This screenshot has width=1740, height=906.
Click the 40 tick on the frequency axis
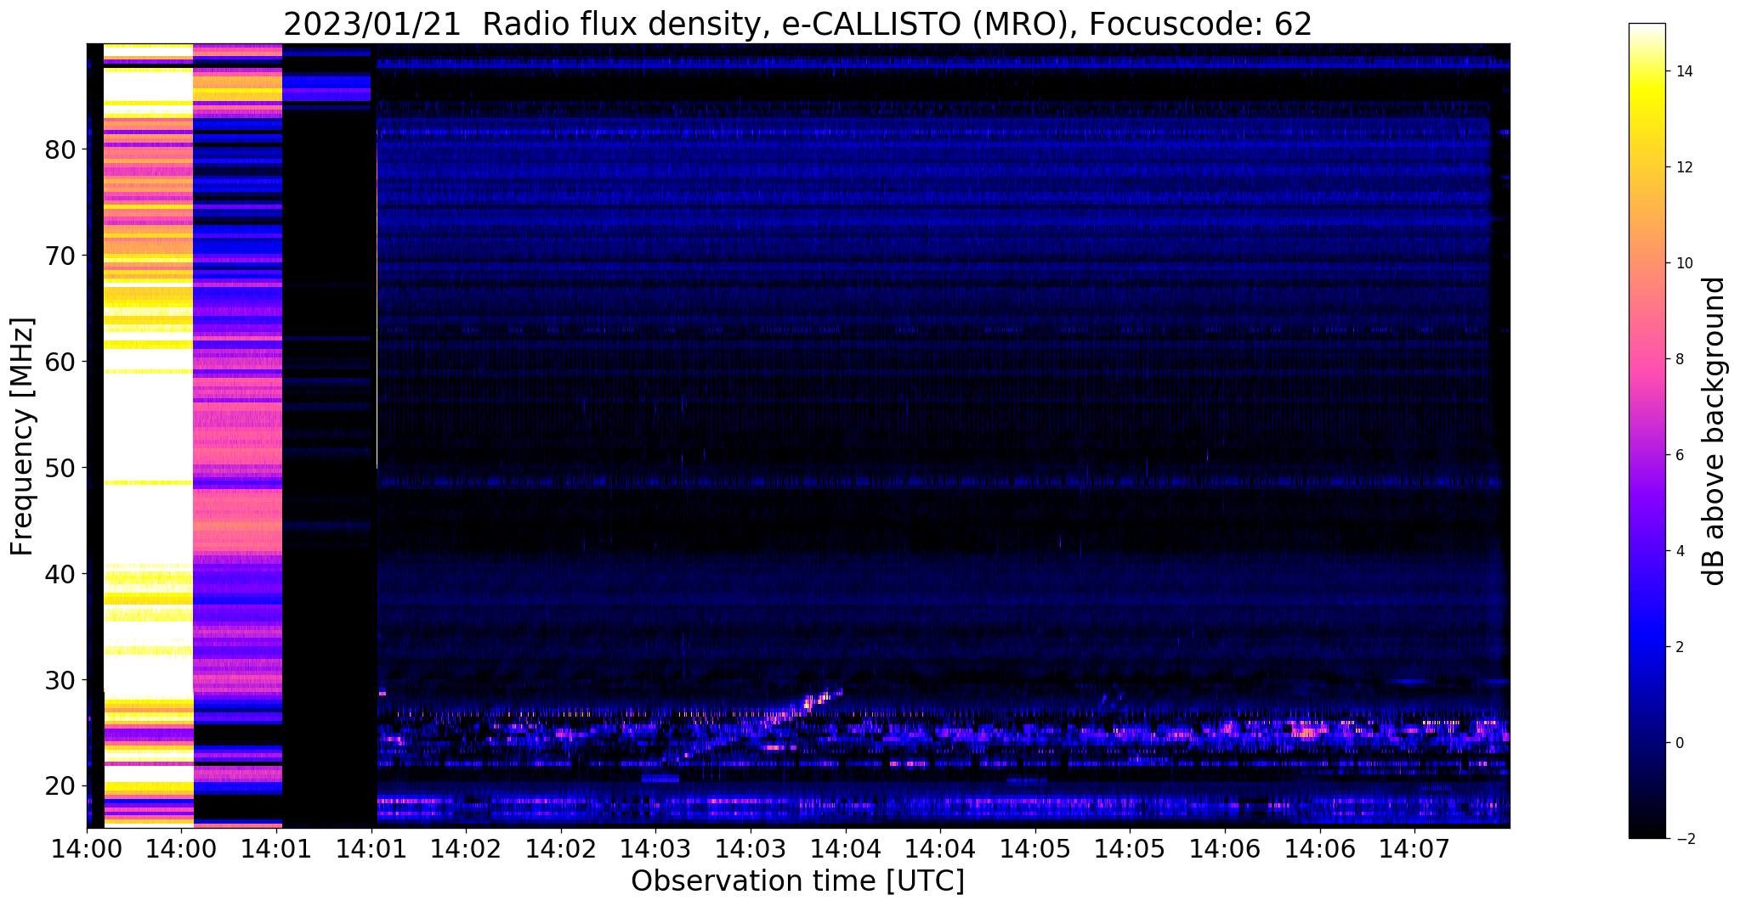point(60,575)
